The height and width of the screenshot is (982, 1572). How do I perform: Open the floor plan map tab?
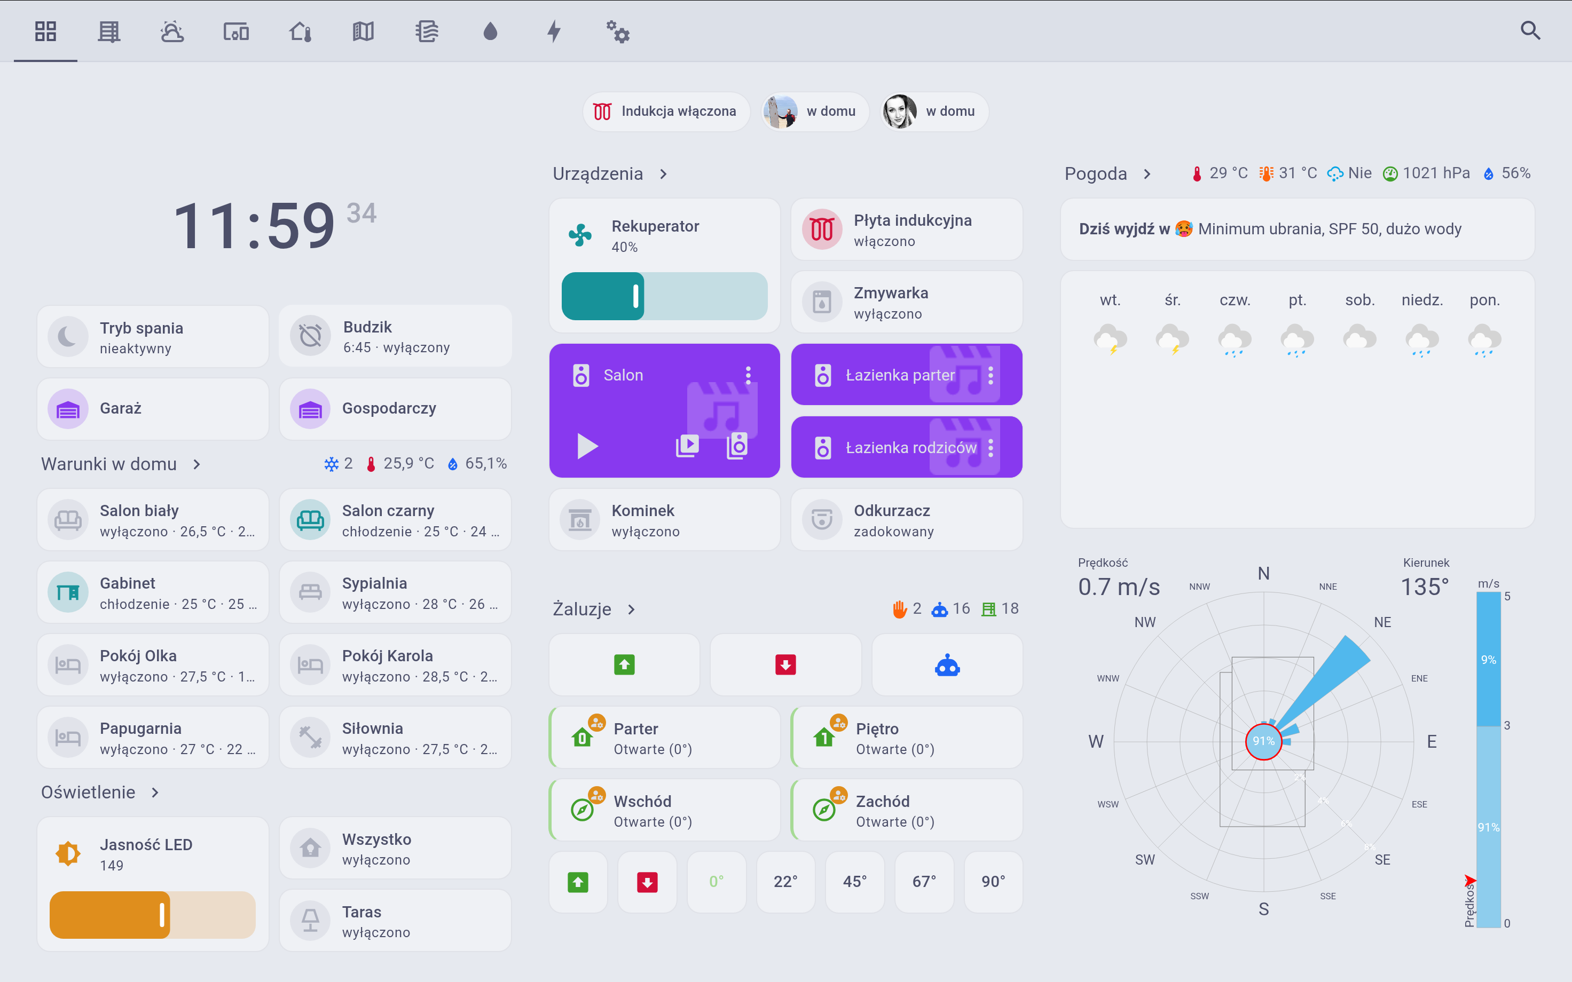tap(363, 31)
